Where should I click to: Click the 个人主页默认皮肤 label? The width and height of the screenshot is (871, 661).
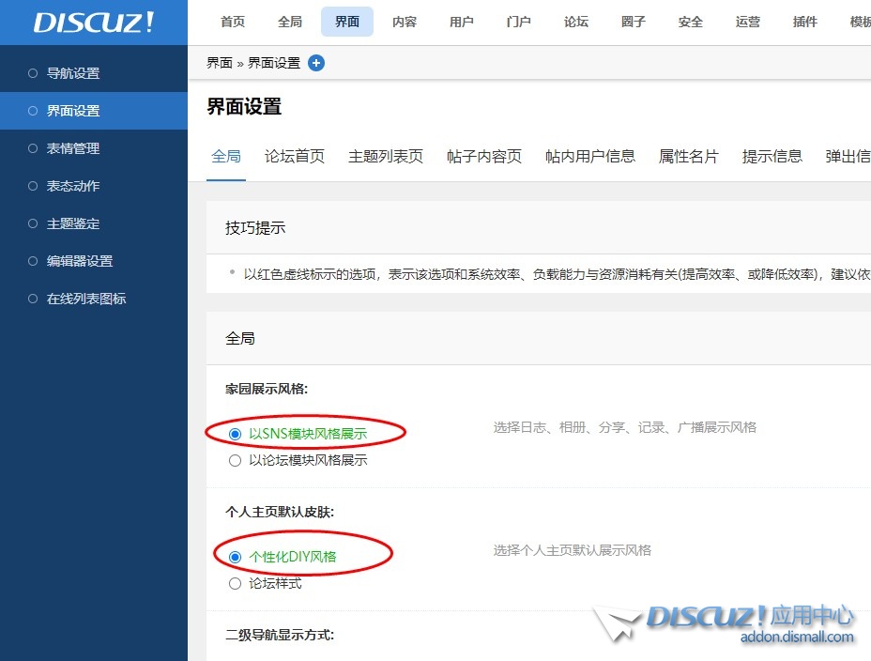(x=280, y=512)
